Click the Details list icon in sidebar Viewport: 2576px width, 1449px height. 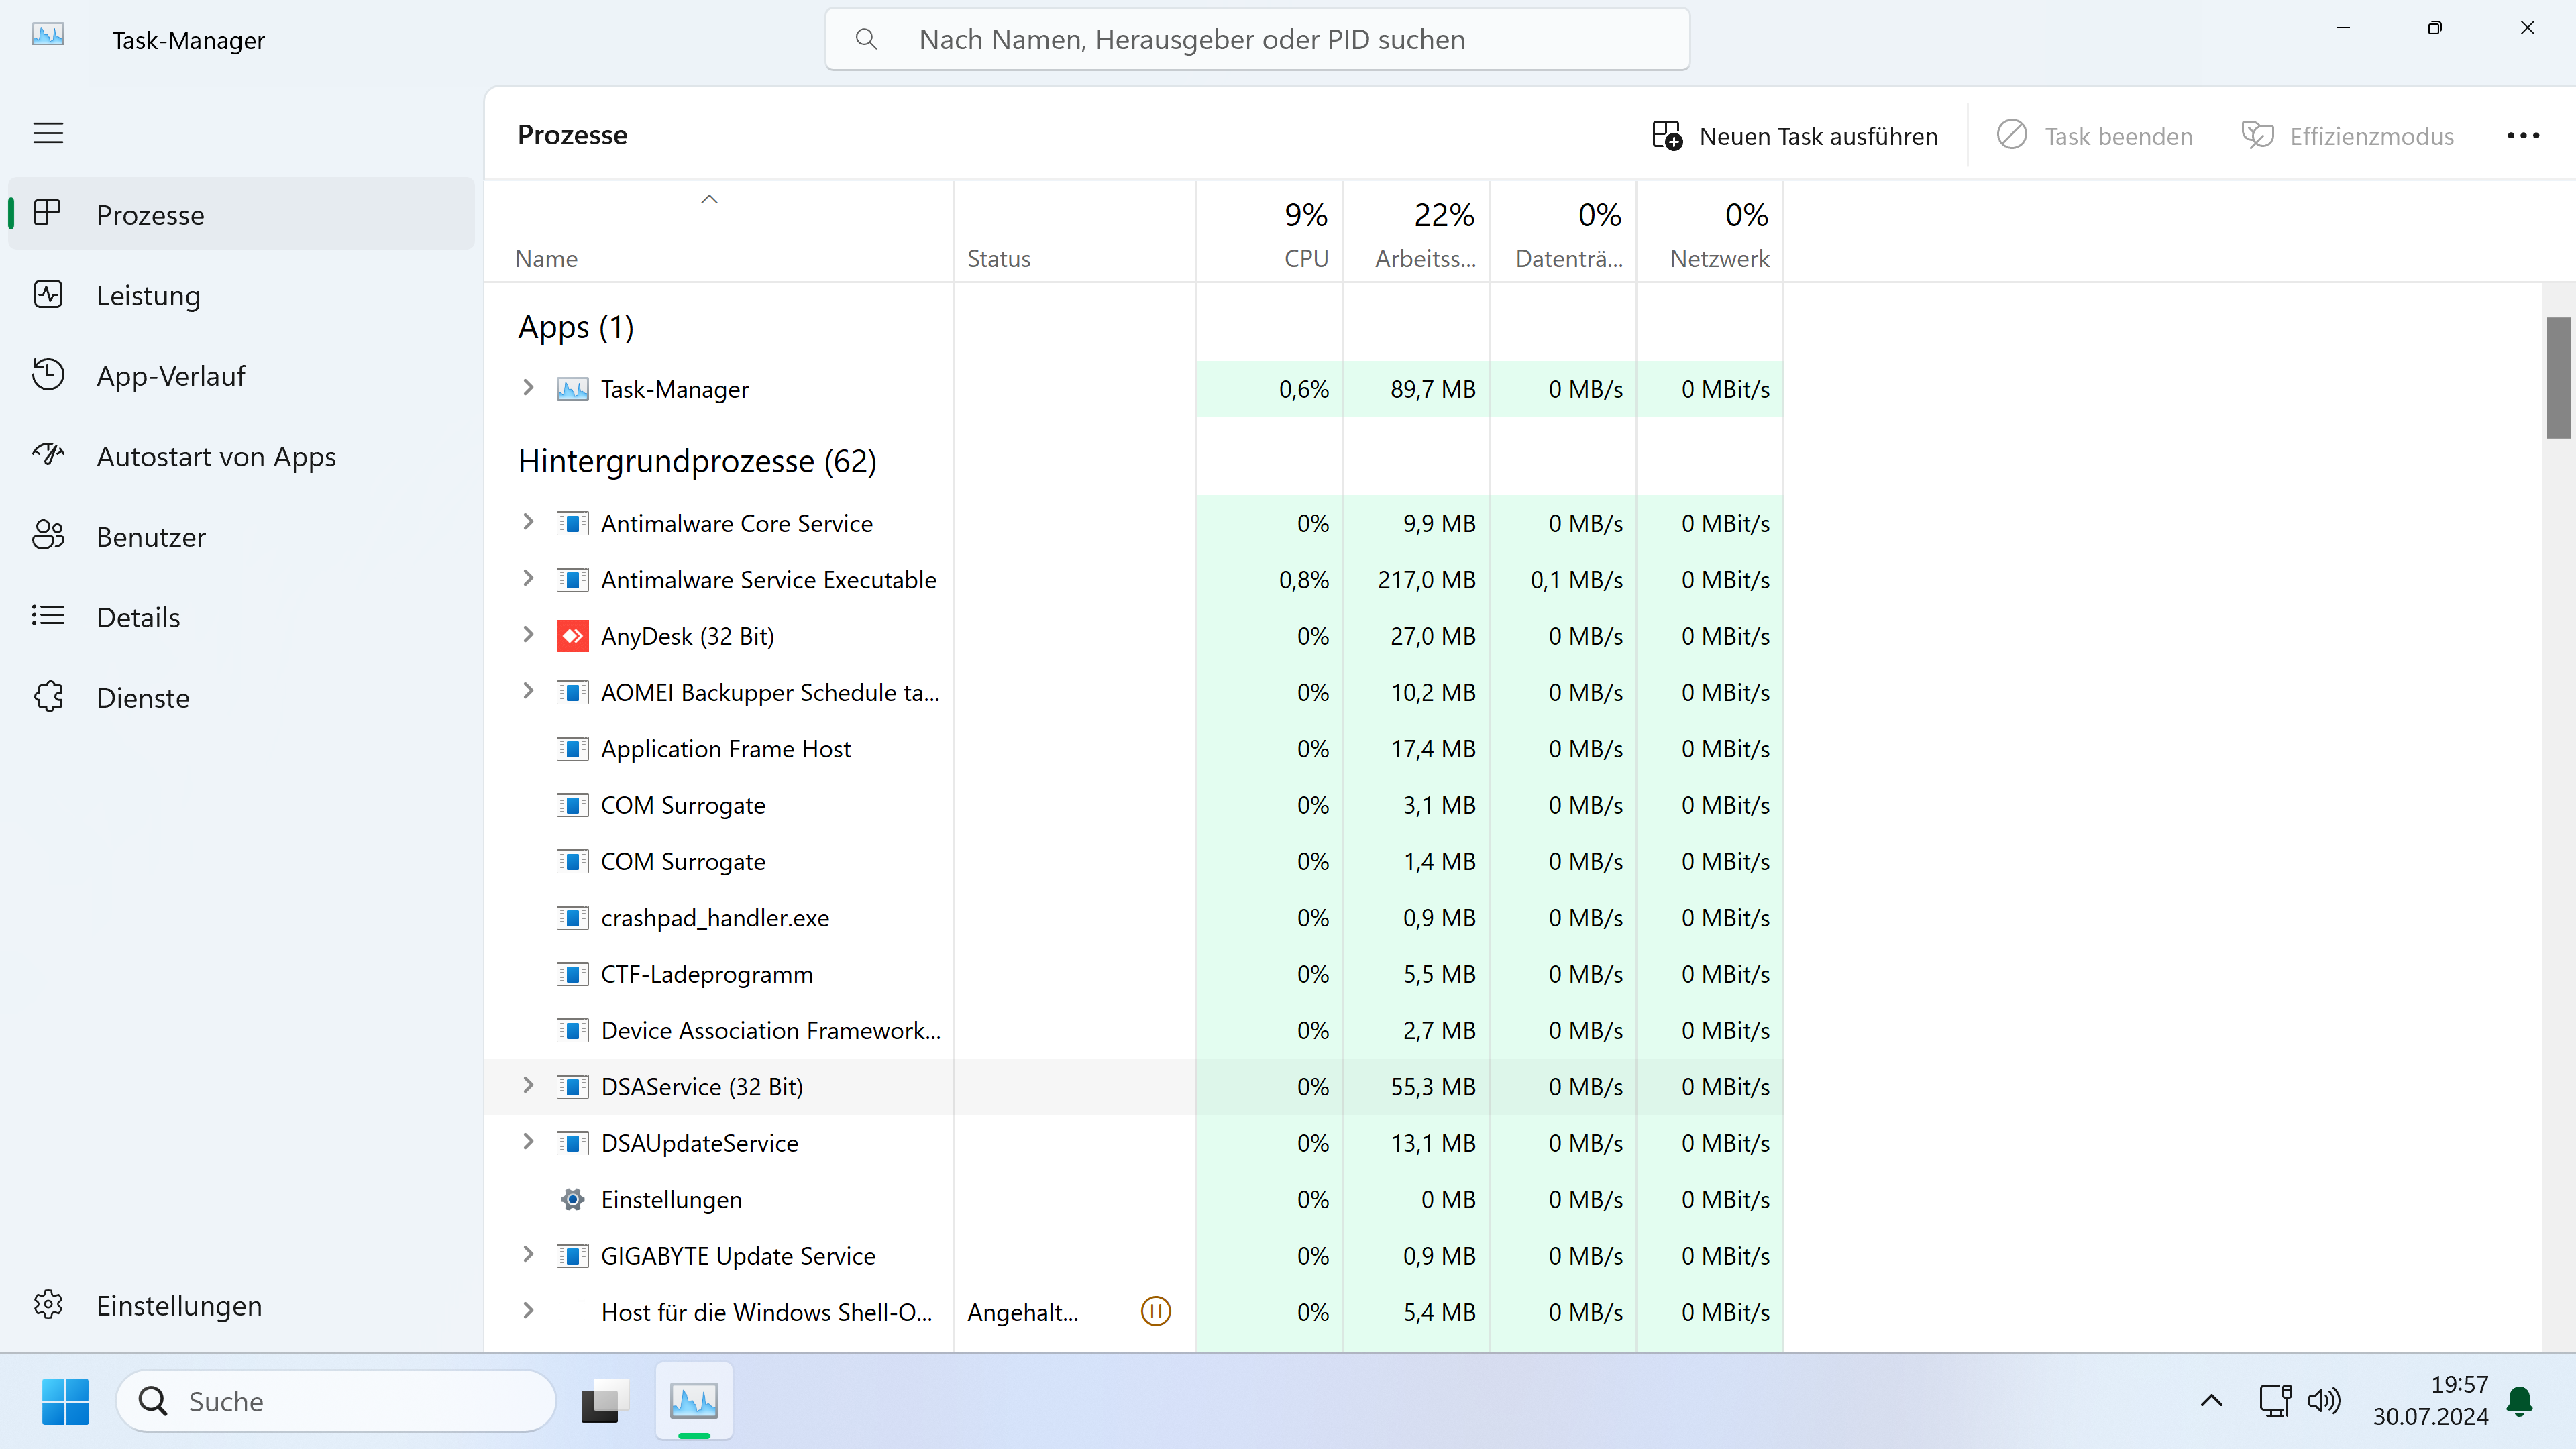click(x=48, y=616)
